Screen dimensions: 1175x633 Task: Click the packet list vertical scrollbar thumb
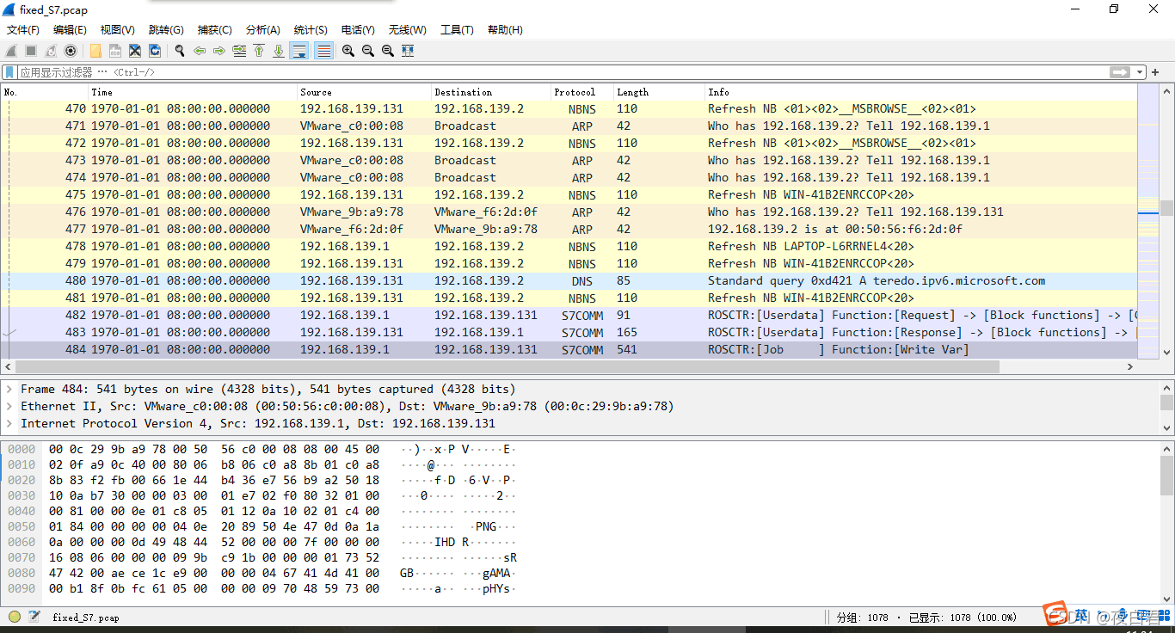pos(1166,207)
